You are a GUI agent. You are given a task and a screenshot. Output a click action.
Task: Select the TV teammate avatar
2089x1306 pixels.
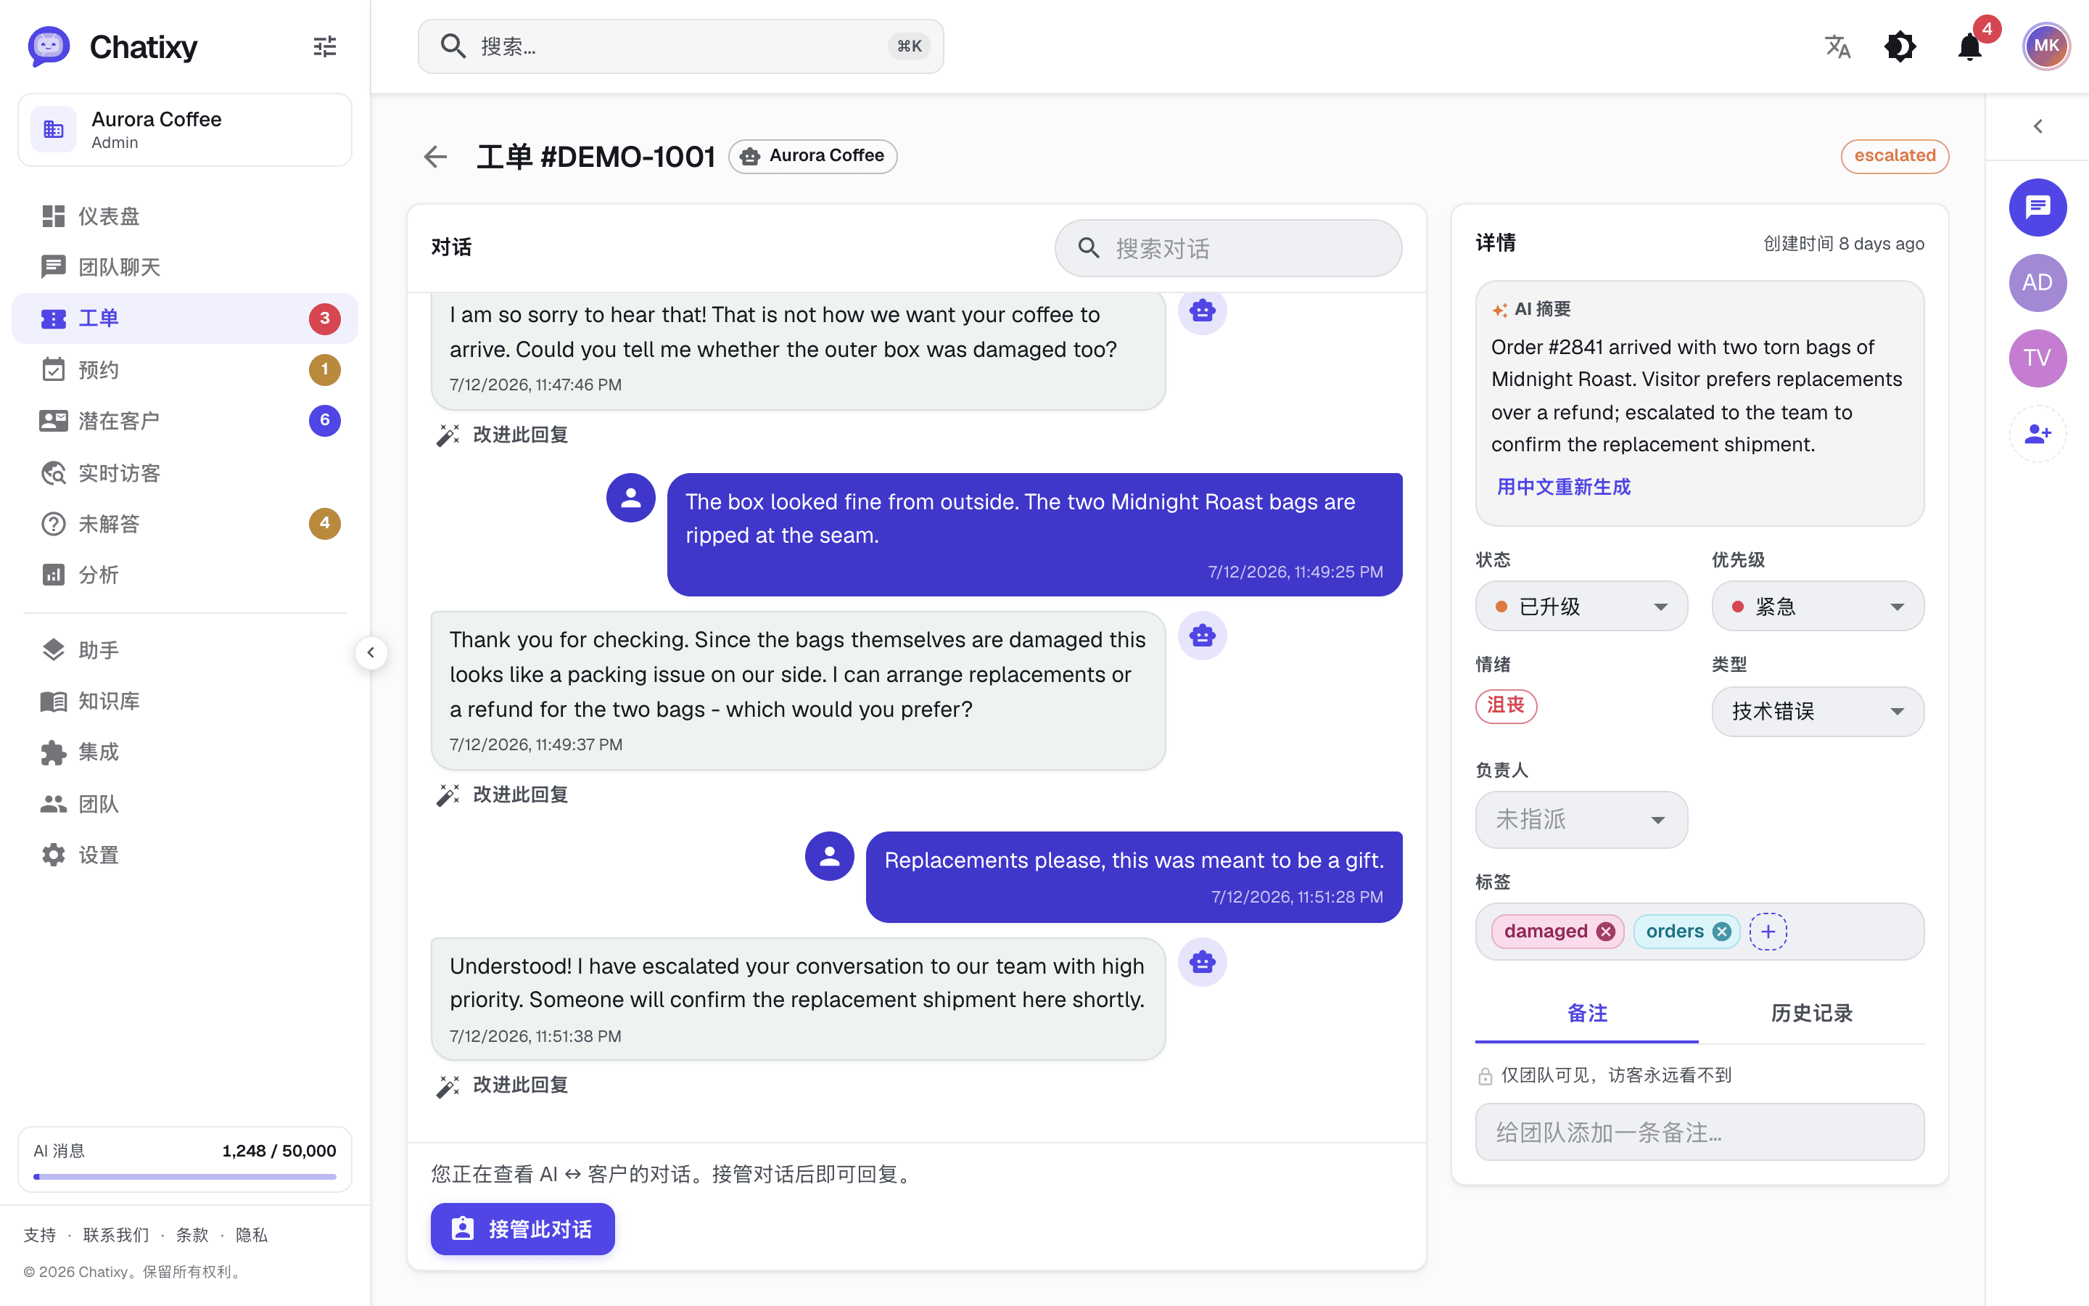click(2038, 358)
